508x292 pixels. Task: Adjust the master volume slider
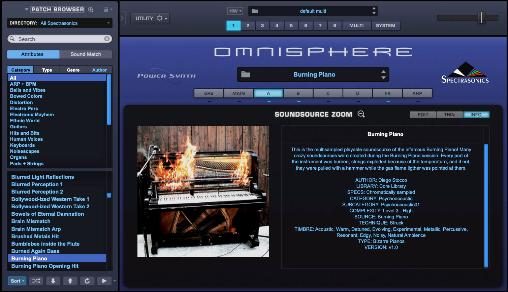(x=482, y=17)
